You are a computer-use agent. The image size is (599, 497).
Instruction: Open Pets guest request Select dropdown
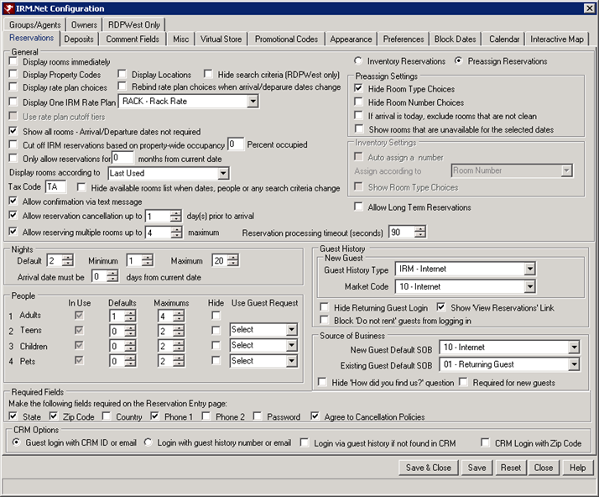[291, 361]
